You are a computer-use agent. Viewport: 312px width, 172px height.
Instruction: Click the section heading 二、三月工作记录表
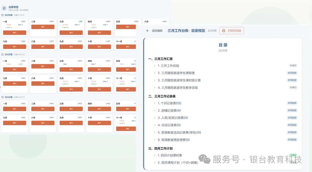(162, 96)
